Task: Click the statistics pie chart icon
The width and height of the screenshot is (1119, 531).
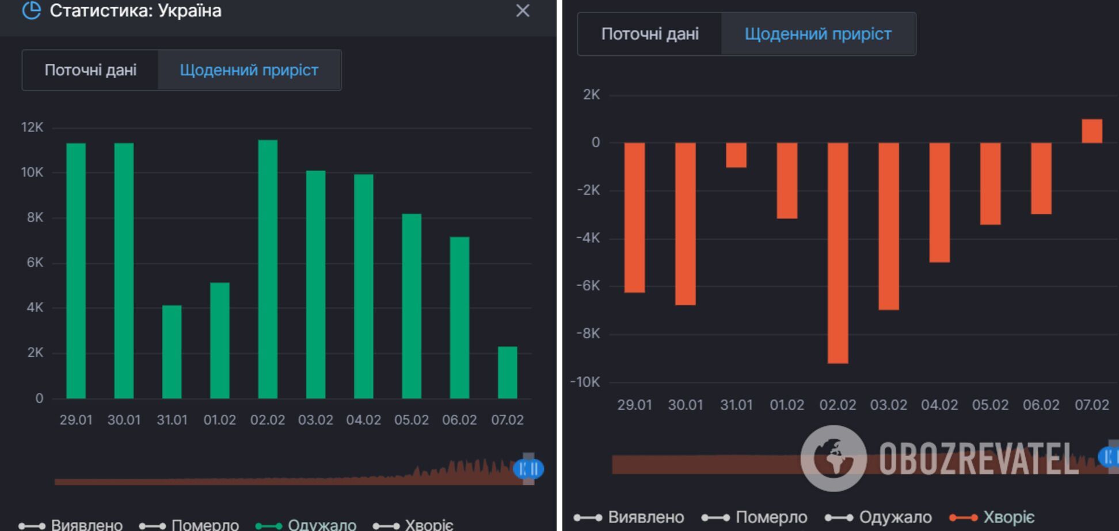Action: 31,10
